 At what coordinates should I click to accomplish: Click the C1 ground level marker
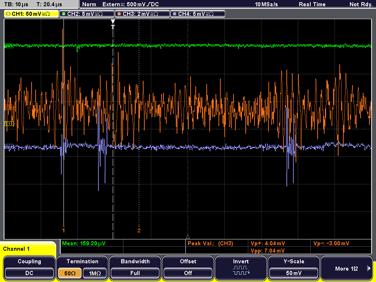click(10, 124)
